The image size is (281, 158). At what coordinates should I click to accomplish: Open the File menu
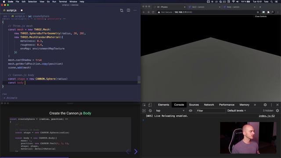click(x=18, y=2)
